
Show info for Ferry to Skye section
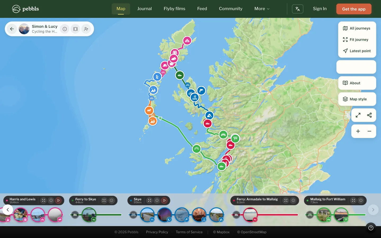(111, 200)
